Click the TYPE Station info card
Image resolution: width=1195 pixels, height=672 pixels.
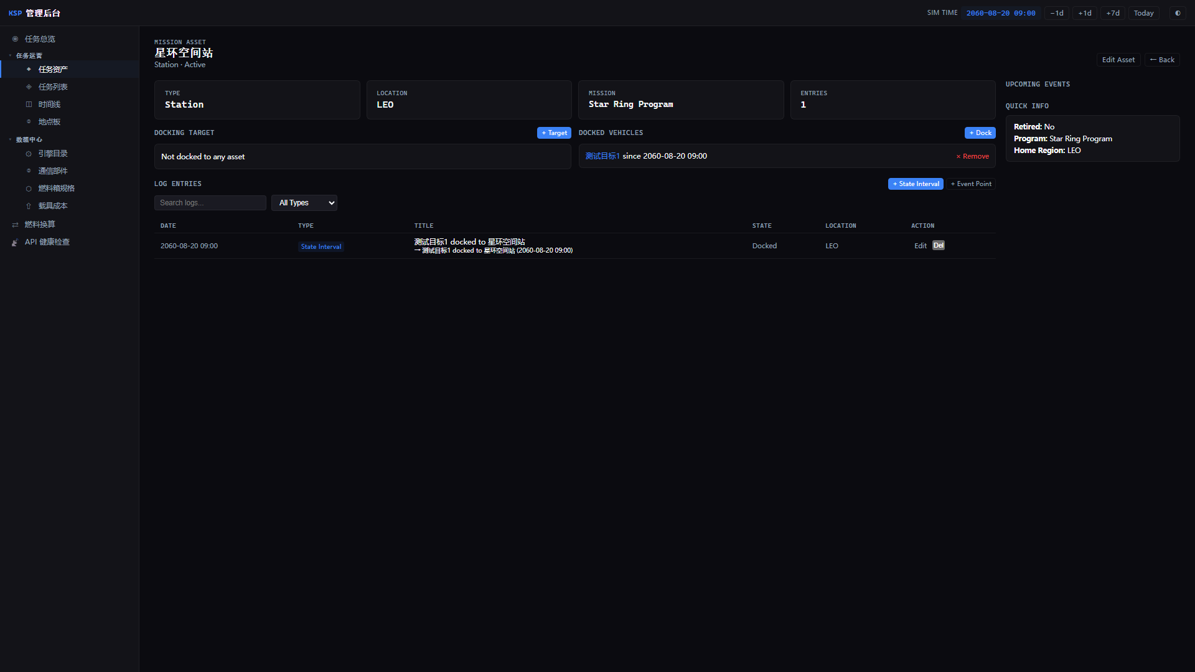coord(257,100)
